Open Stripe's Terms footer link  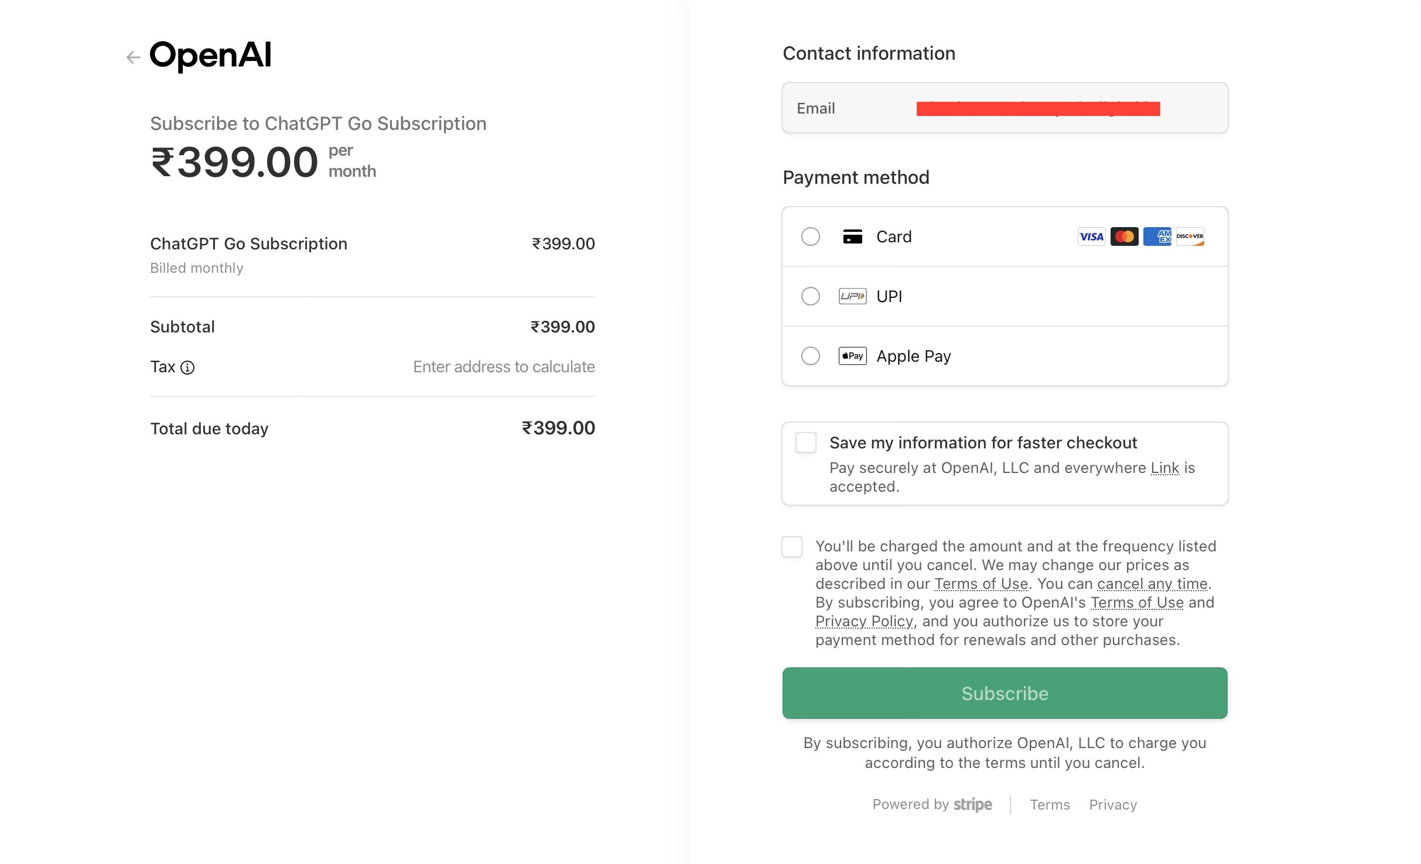pos(1050,805)
